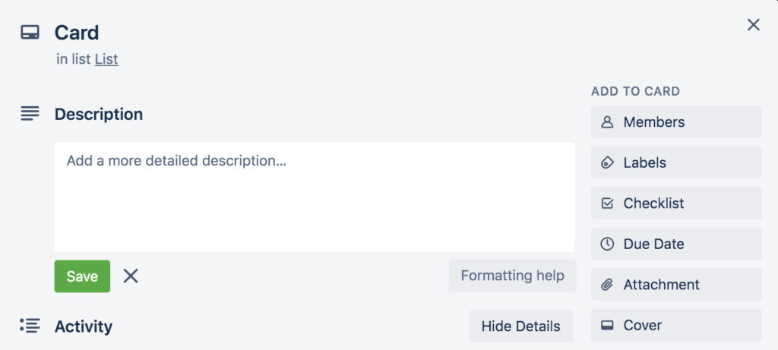Save the card description
The height and width of the screenshot is (350, 778).
click(82, 276)
